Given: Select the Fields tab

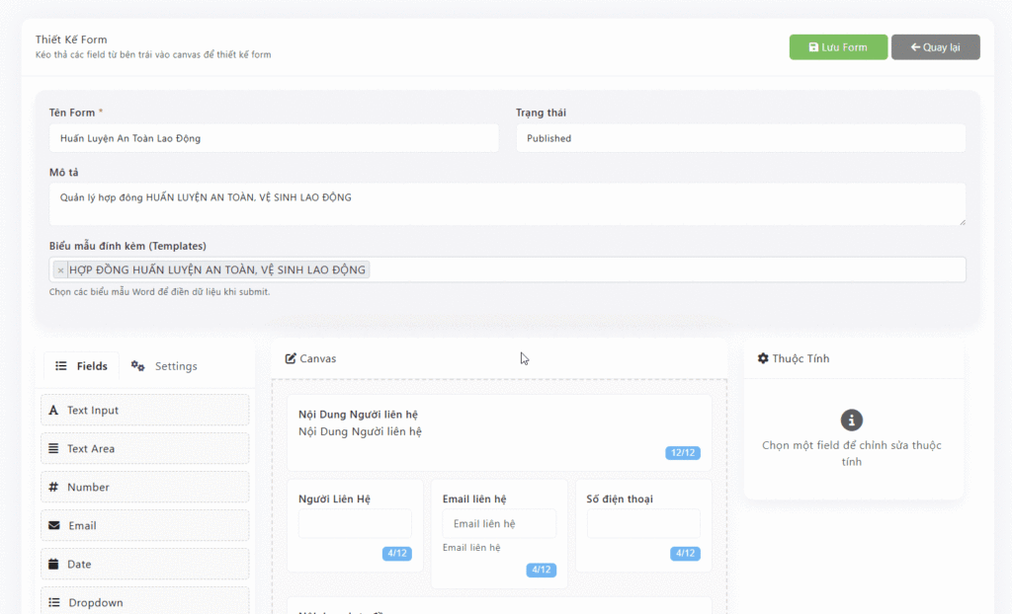Looking at the screenshot, I should point(82,366).
